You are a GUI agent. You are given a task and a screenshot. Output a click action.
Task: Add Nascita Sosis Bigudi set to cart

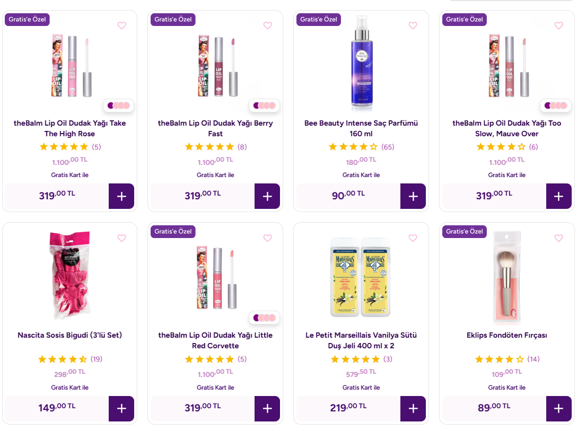click(x=121, y=409)
